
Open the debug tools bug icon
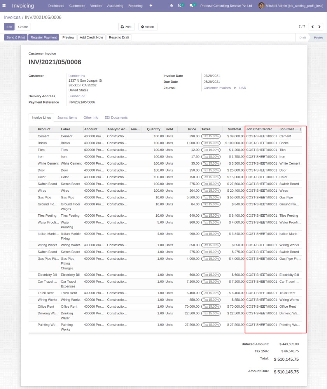171,6
